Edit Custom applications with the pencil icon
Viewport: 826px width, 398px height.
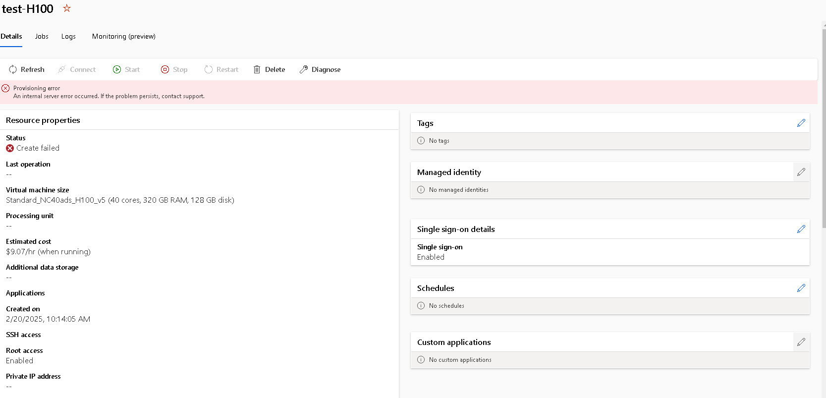[x=801, y=342]
